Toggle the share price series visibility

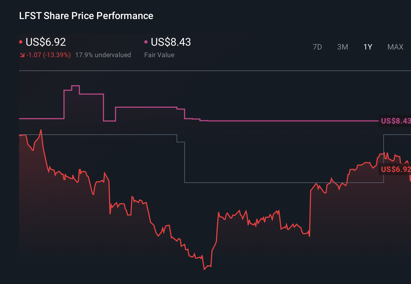[21, 42]
